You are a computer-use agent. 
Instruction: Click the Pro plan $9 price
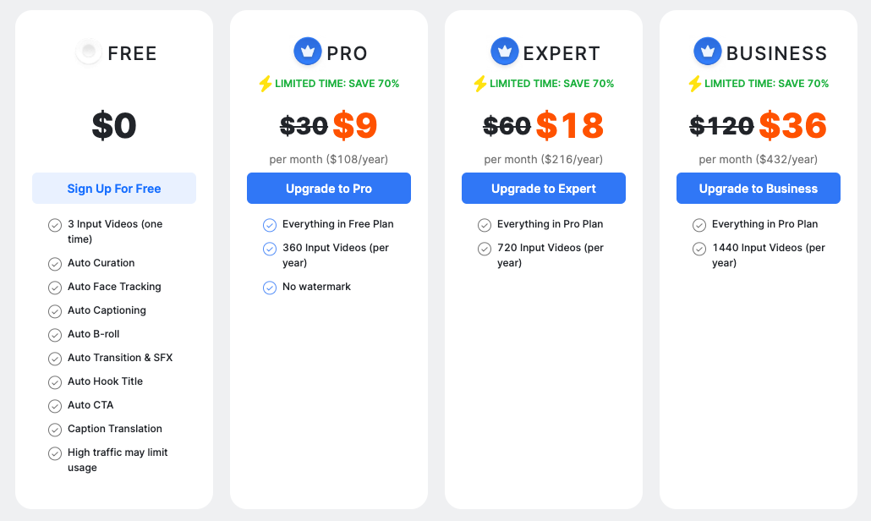click(355, 126)
